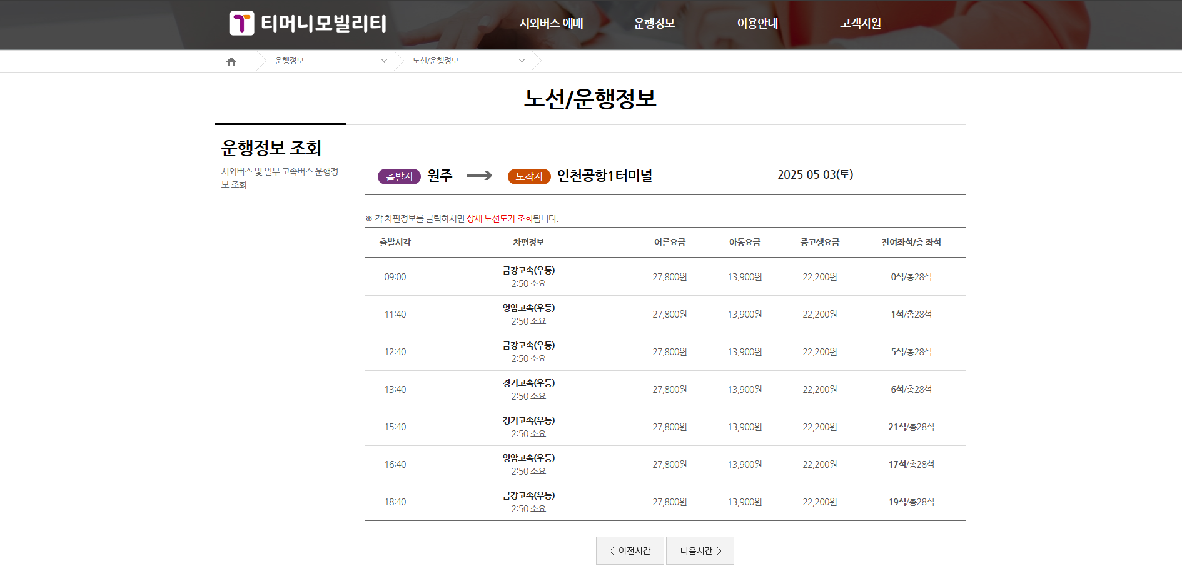The width and height of the screenshot is (1182, 566).
Task: Open the 시외버스 예매 menu
Action: pyautogui.click(x=551, y=23)
